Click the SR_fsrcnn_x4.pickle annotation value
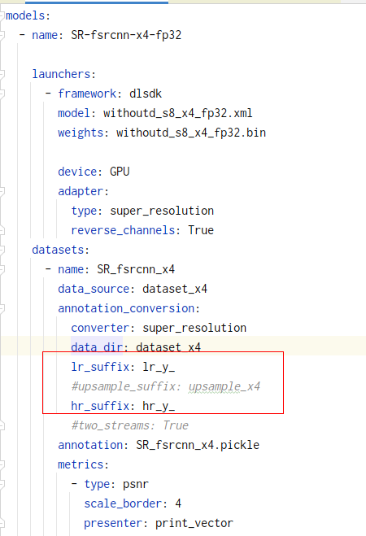The height and width of the screenshot is (536, 366). pos(198,445)
